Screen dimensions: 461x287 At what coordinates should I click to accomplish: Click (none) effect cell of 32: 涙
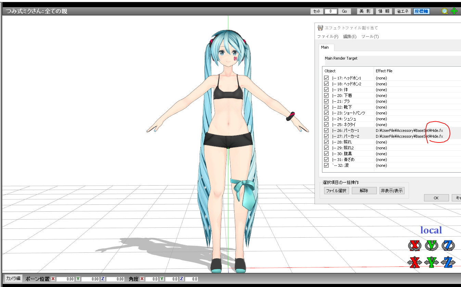[x=381, y=165]
